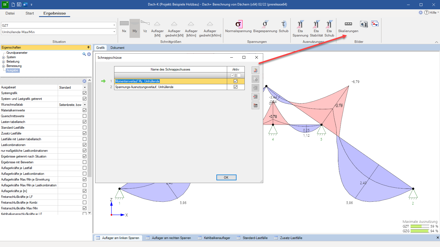The width and height of the screenshot is (440, 247).
Task: Click the remove row icon in Schnappschüsse
Action: (255, 97)
